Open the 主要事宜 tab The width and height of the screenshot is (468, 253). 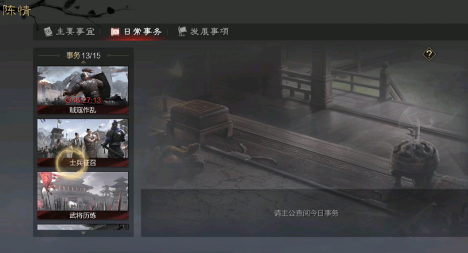pos(69,31)
